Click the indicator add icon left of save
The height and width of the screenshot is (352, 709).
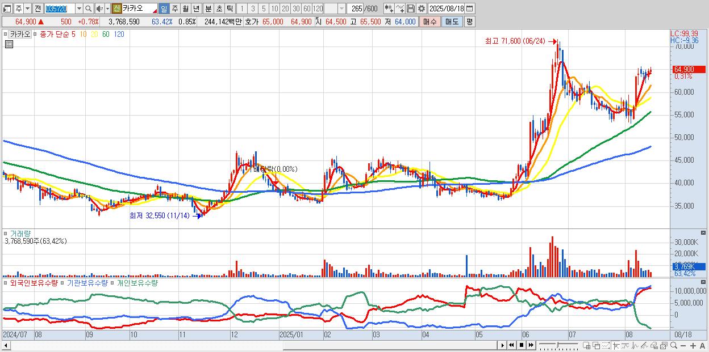coord(400,9)
